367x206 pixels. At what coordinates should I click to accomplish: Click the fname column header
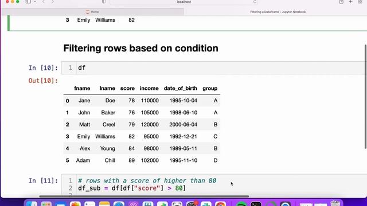82,88
